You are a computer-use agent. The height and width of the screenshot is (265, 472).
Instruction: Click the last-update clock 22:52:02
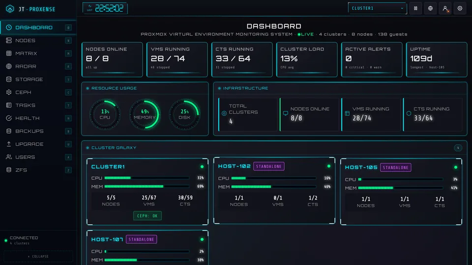point(105,8)
